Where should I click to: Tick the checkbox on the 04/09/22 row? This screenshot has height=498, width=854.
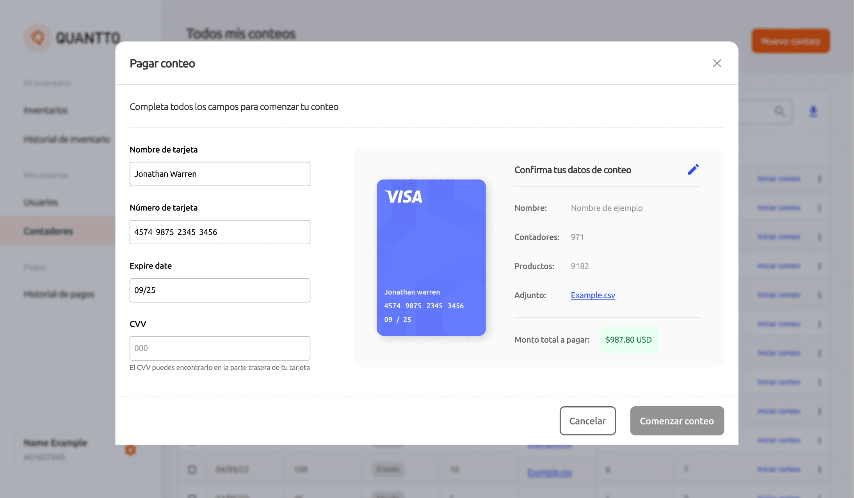[x=192, y=469]
